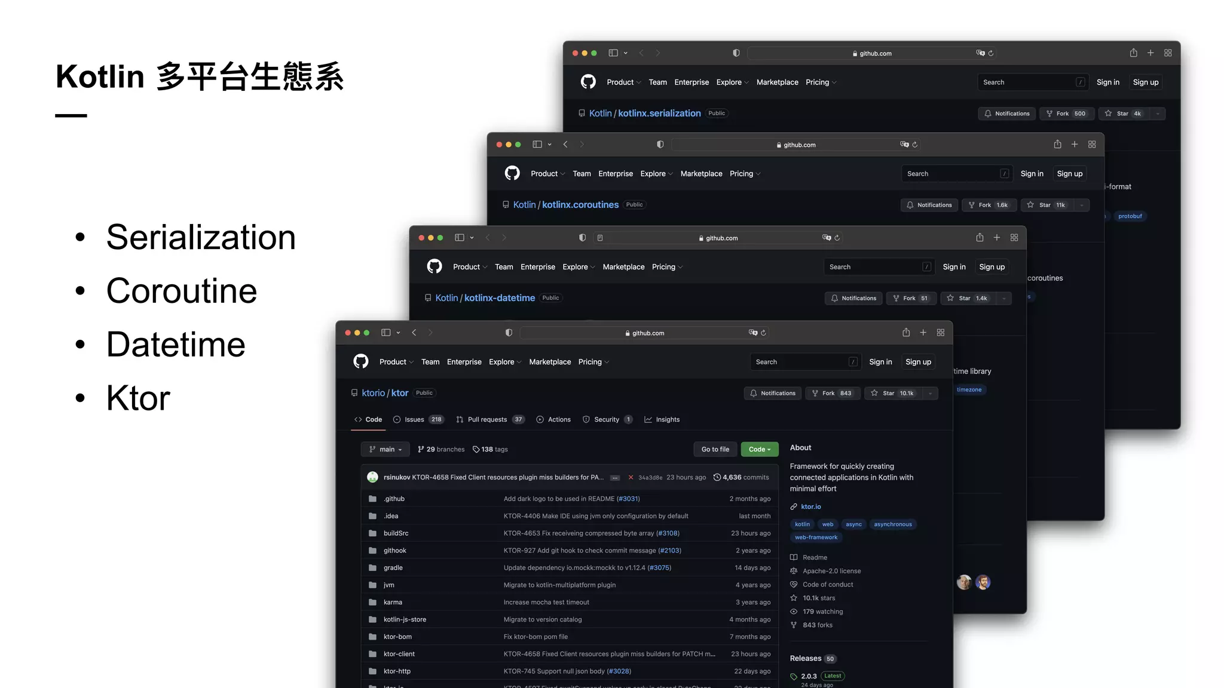Open sidebar chevron dropdown in ktor window
This screenshot has width=1224, height=688.
pyautogui.click(x=398, y=333)
